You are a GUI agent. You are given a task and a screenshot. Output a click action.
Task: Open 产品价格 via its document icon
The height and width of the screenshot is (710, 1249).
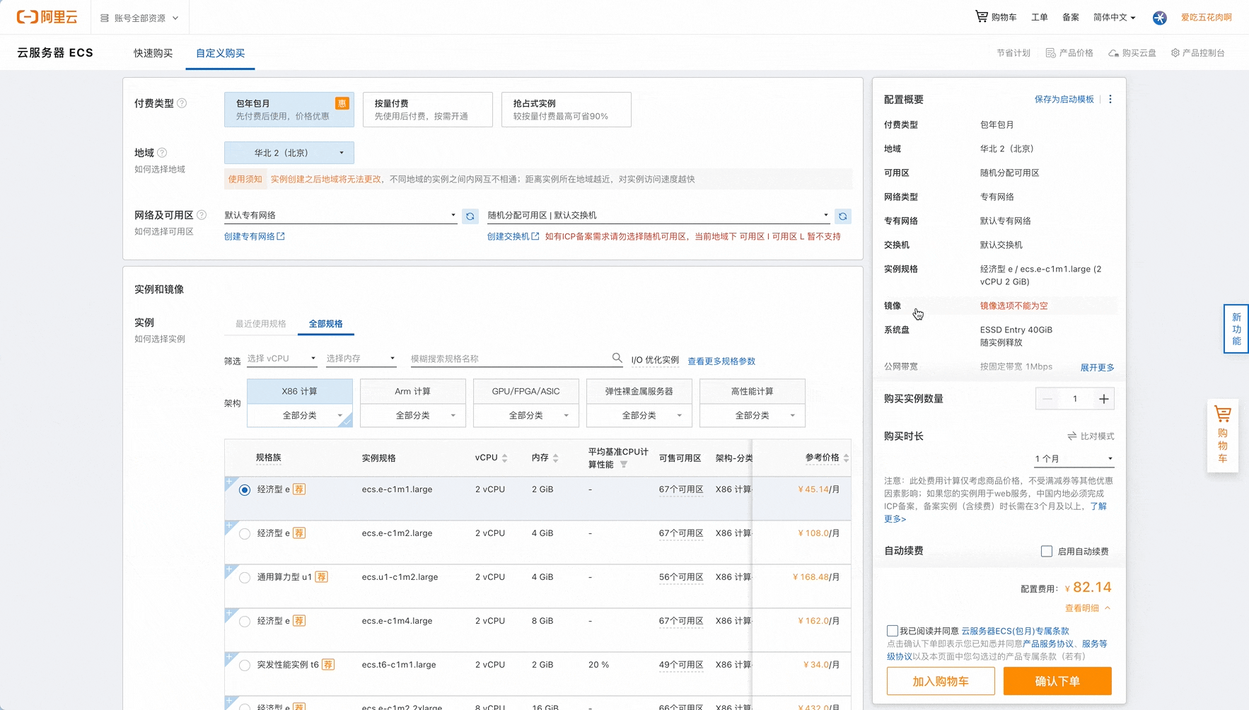(x=1050, y=52)
